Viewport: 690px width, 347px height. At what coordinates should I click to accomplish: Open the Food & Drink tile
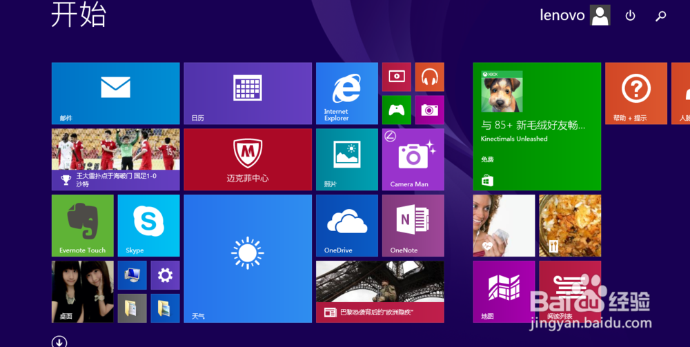[x=570, y=226]
